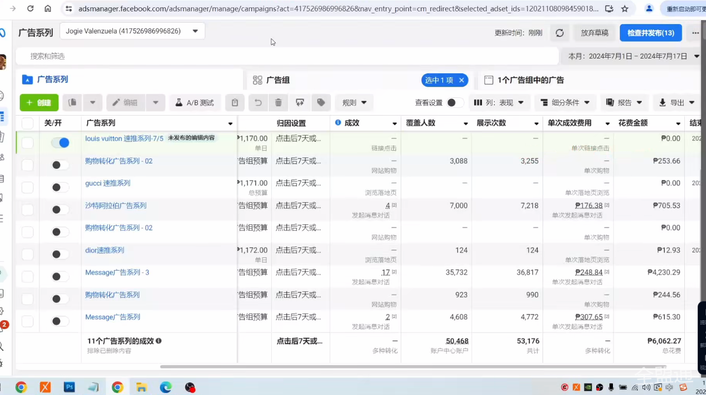Turn off louis vuitton campaign toggle

[60, 143]
